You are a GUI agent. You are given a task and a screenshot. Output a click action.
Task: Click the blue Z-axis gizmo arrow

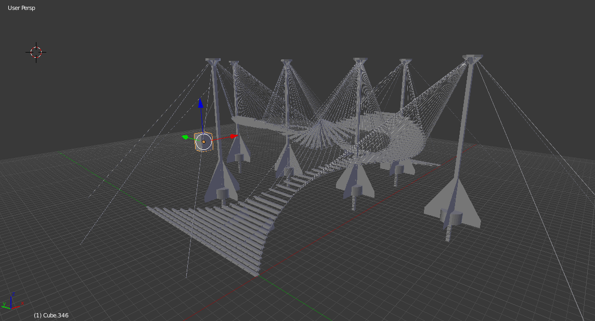click(x=200, y=102)
